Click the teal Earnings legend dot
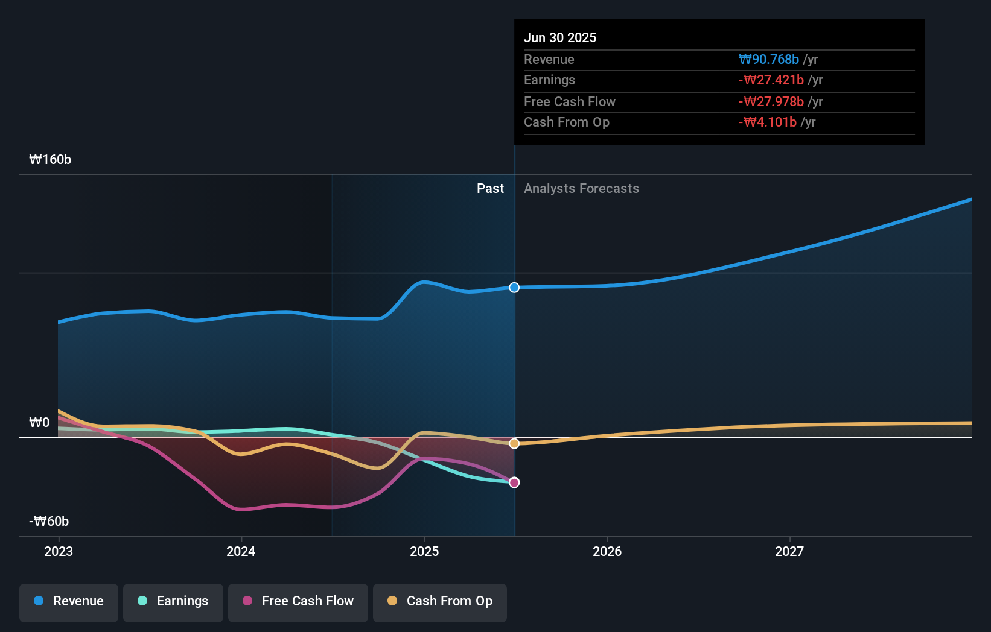This screenshot has width=991, height=632. 141,601
